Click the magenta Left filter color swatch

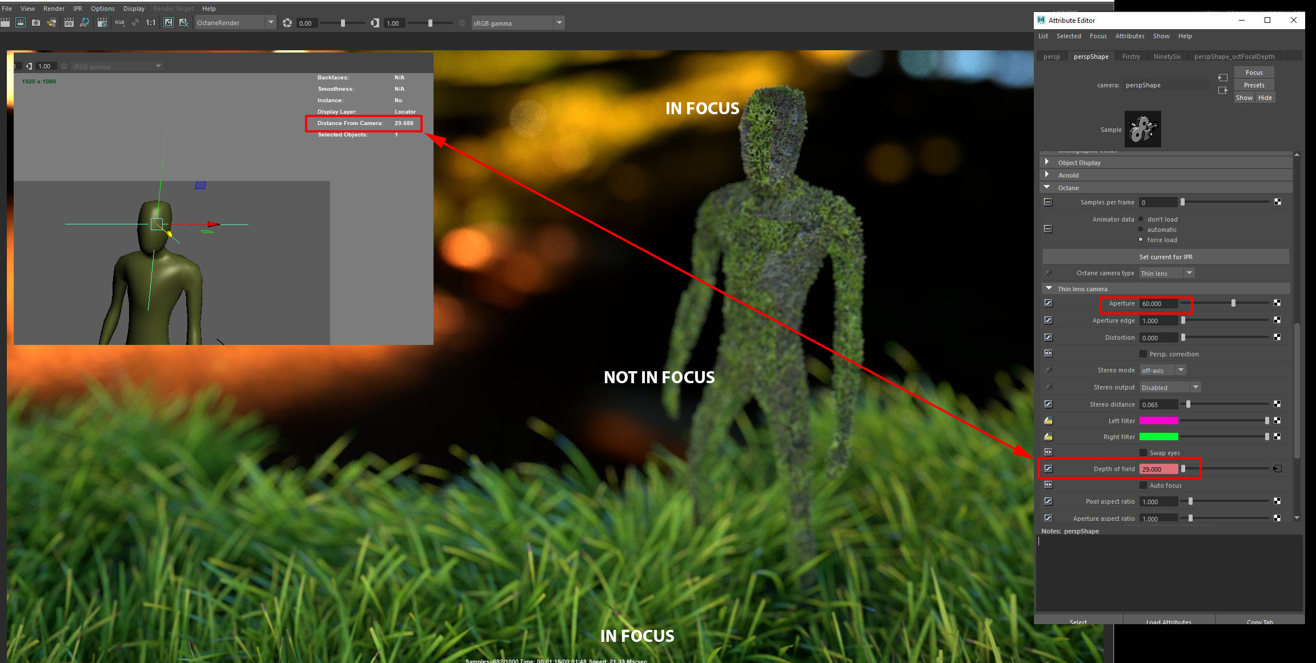pos(1158,421)
